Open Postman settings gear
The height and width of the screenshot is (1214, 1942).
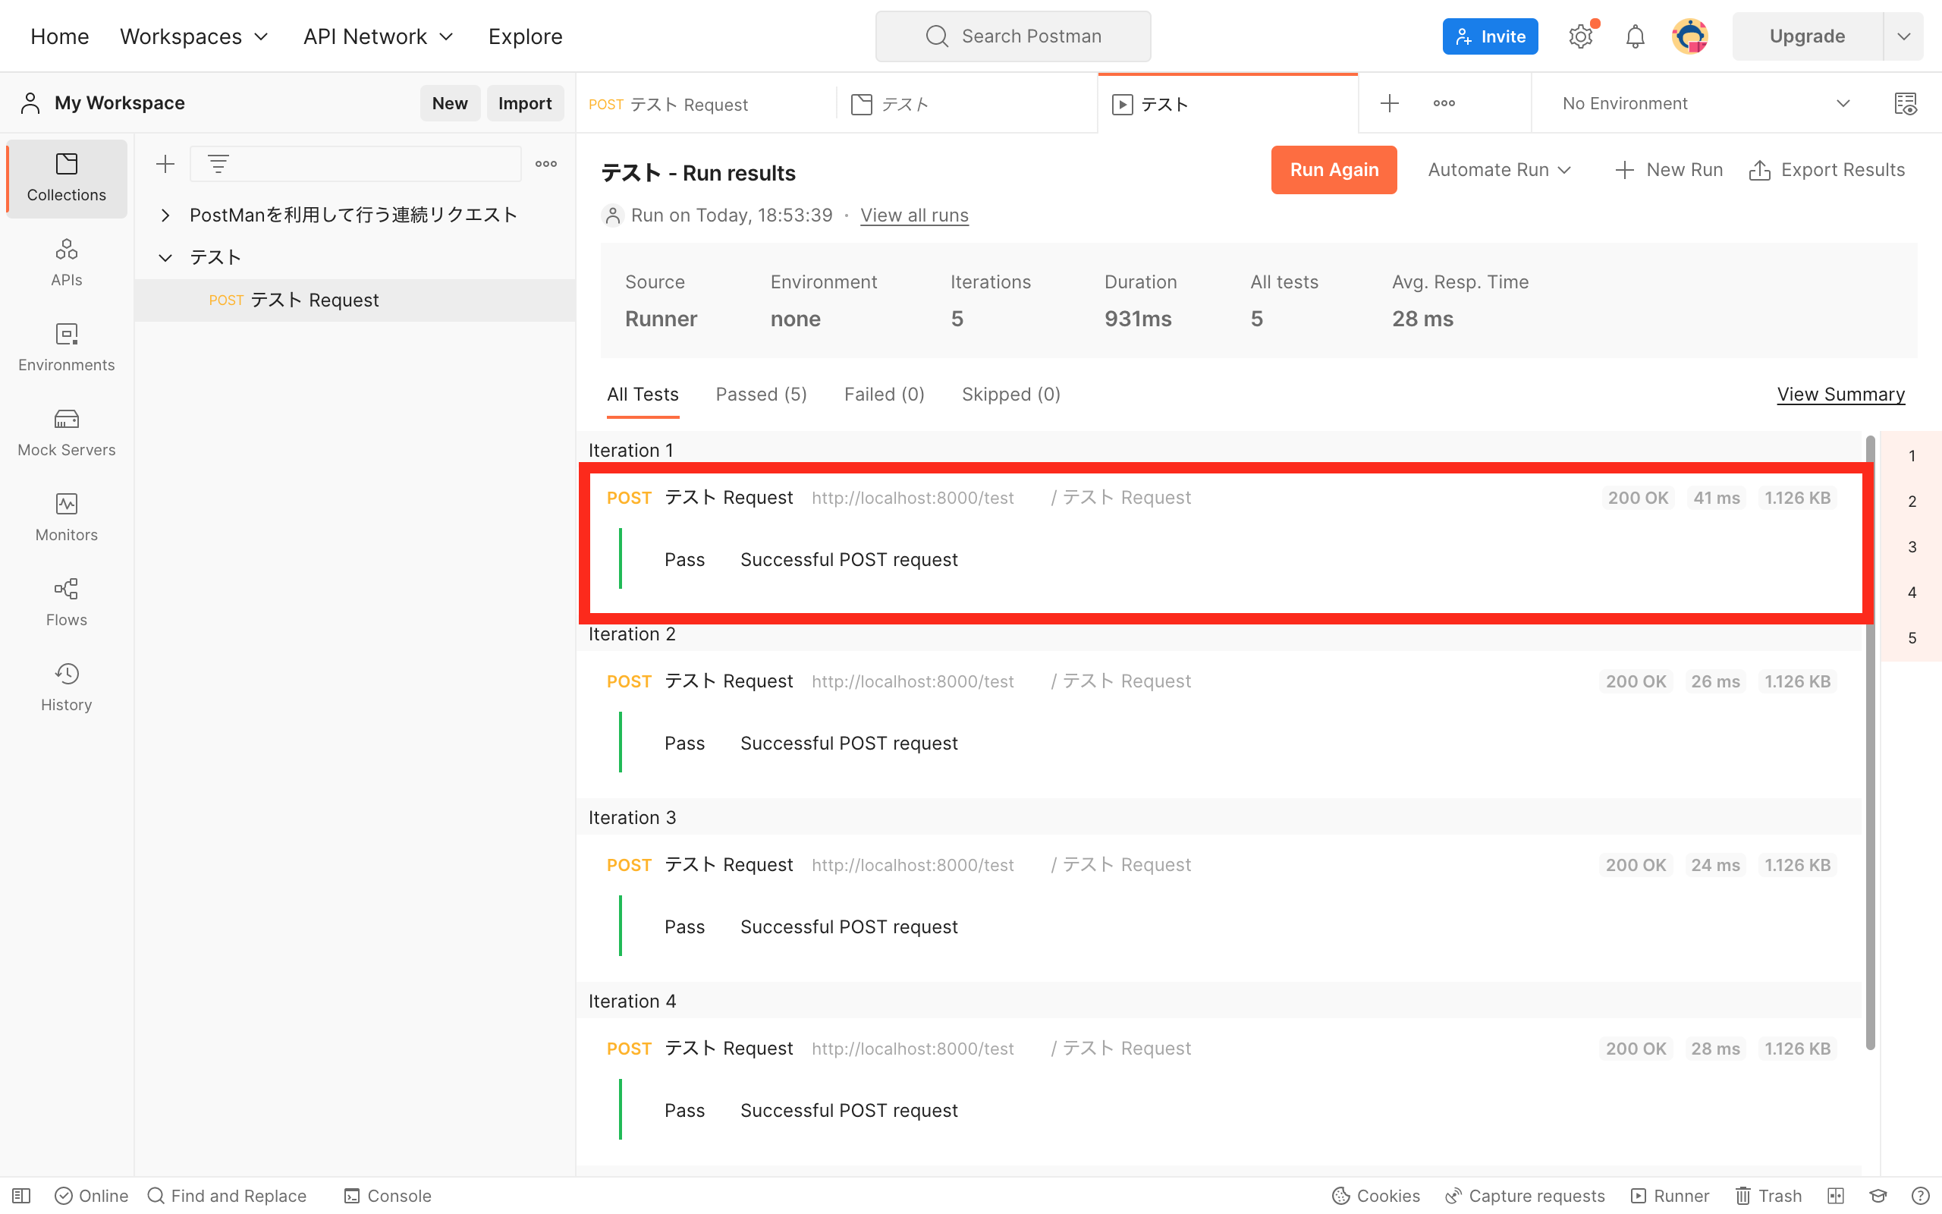click(1580, 36)
